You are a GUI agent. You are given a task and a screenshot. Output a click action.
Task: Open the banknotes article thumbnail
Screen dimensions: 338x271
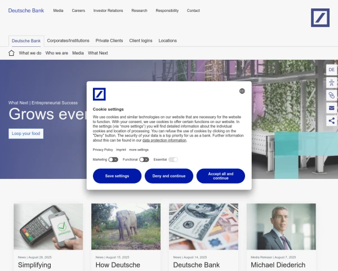pos(203,226)
